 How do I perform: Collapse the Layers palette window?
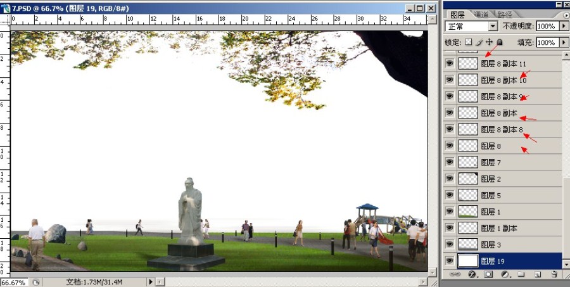(x=559, y=4)
